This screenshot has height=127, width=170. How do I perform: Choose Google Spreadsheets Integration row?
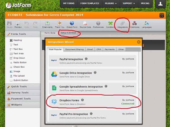93,88
